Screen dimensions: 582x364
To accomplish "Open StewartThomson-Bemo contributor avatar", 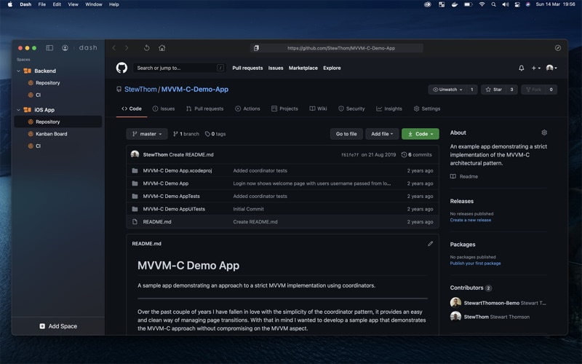I will pyautogui.click(x=455, y=303).
